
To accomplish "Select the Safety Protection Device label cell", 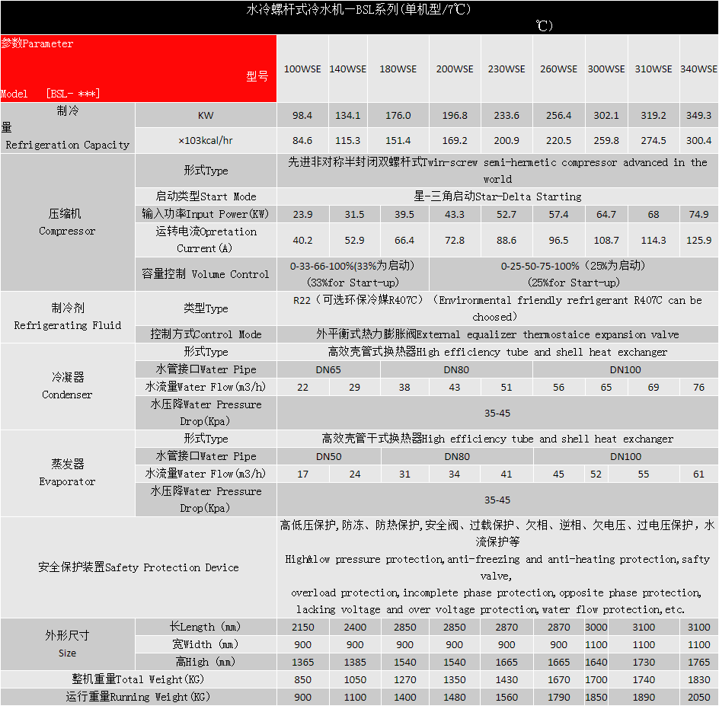I will (138, 567).
